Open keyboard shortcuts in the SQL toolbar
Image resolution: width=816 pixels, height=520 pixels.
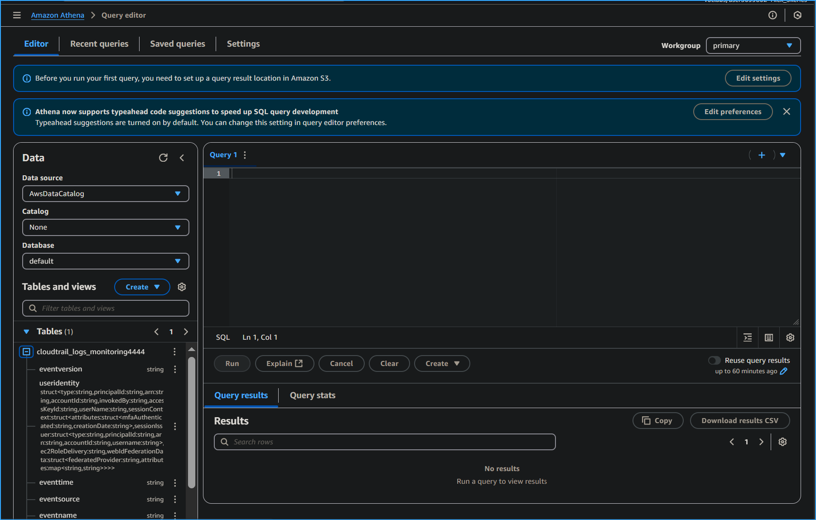768,337
